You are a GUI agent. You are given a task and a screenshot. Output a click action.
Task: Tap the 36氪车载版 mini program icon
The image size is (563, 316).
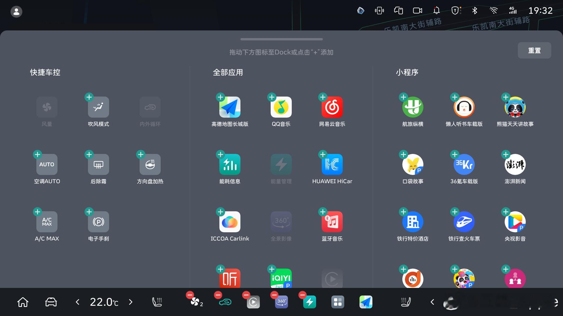coord(464,164)
